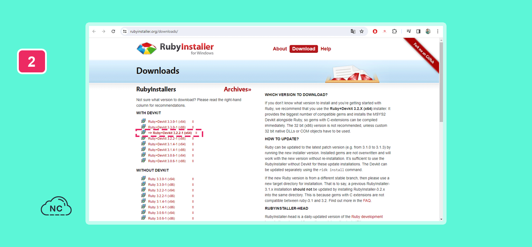Download Ruby+Devkit 3.3.0-1 (x64)

(x=167, y=121)
